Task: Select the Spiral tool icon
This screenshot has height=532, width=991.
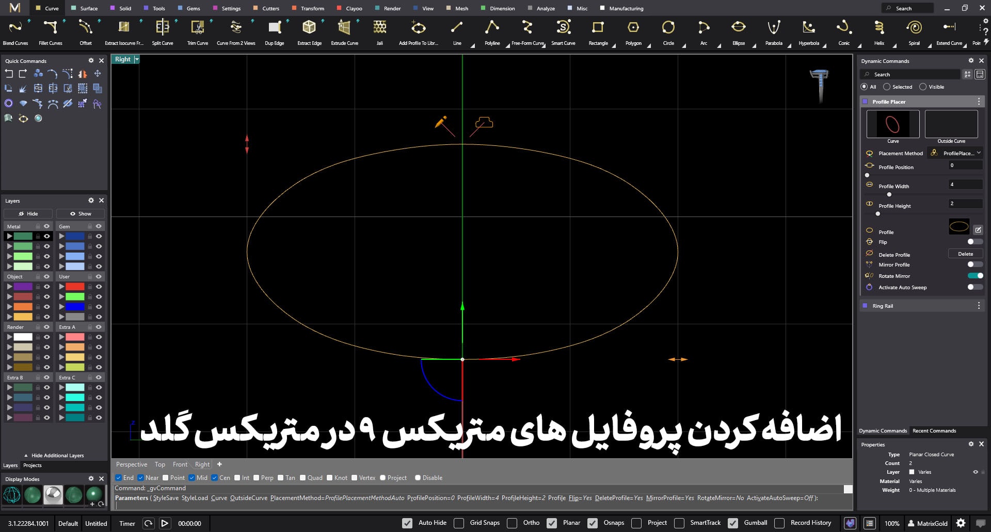Action: click(x=914, y=28)
